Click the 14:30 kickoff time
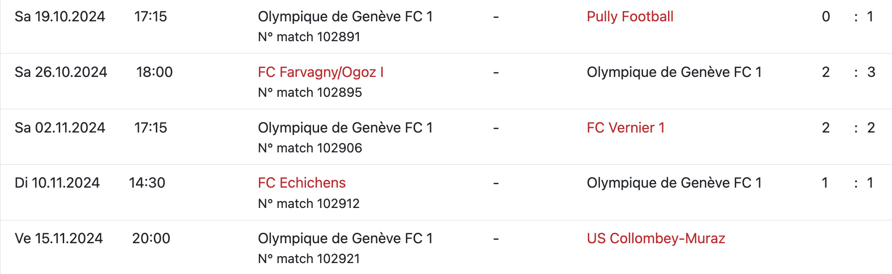The width and height of the screenshot is (892, 274). (x=147, y=183)
